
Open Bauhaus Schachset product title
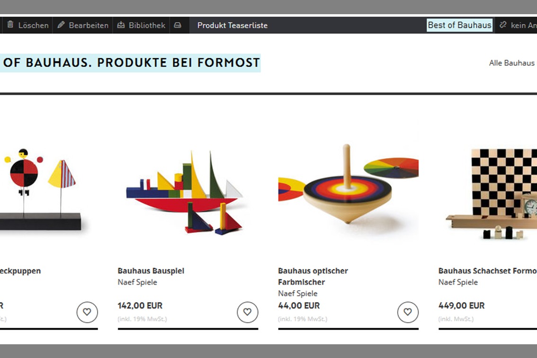487,271
